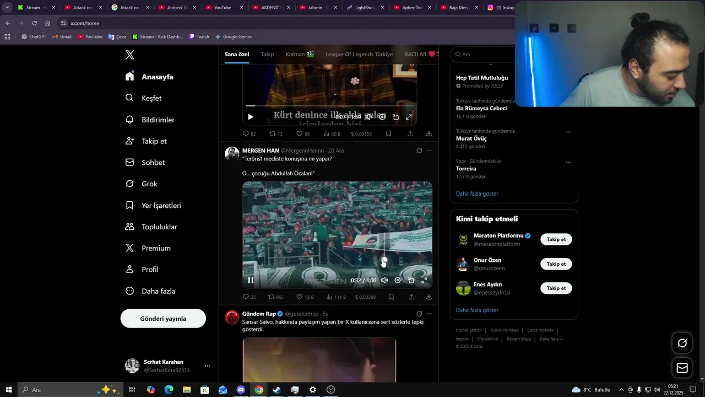Open floating Grok button at bottom right
Screen dimensions: 705x397
[682, 343]
